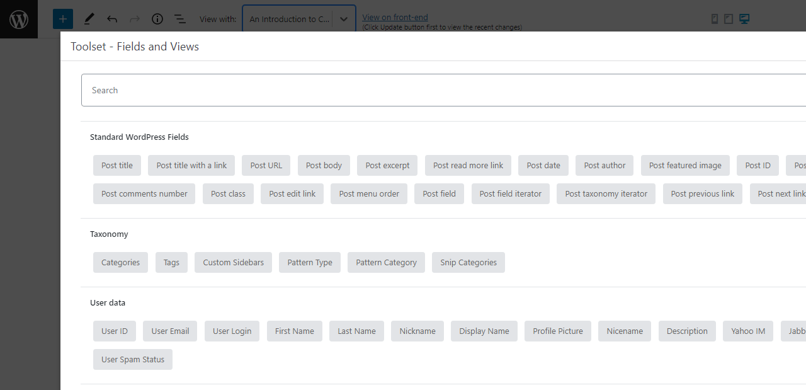Insert the Display Name field
This screenshot has width=806, height=390.
pos(484,331)
